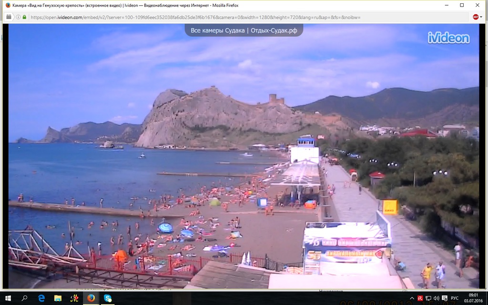Open the Adblock Plus dropdown arrow
488x305 pixels.
tap(481, 17)
